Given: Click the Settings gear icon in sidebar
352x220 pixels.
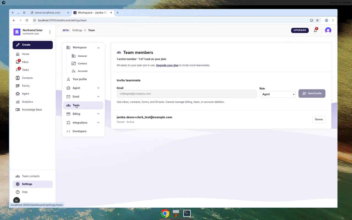Looking at the screenshot, I should 18,184.
